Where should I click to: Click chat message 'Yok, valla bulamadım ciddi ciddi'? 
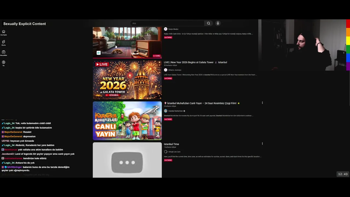(33, 123)
